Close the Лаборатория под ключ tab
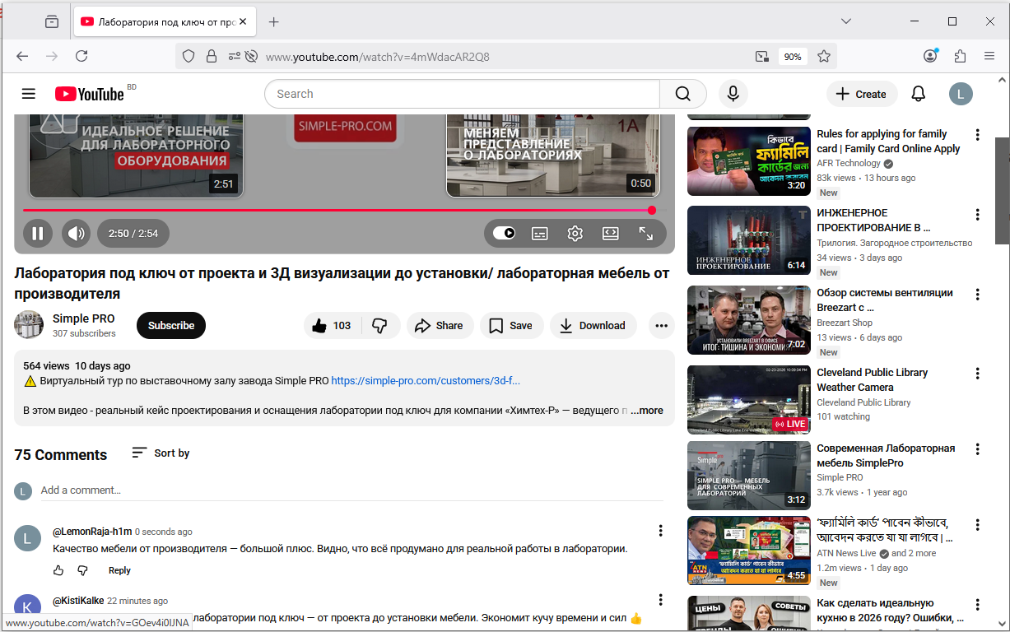This screenshot has height=632, width=1010. (x=243, y=21)
